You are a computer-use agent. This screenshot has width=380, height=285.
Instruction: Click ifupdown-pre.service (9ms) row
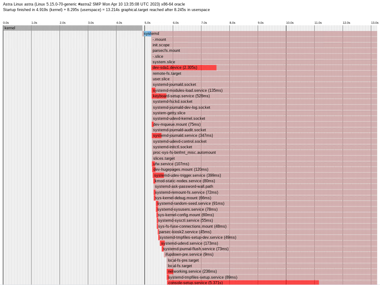189,254
